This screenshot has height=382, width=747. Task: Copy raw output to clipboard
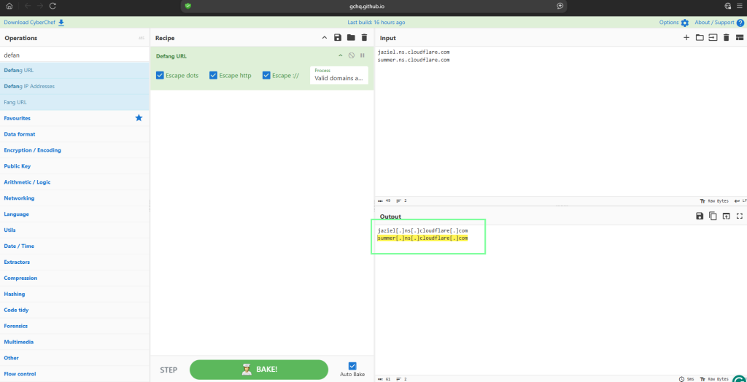coord(713,216)
